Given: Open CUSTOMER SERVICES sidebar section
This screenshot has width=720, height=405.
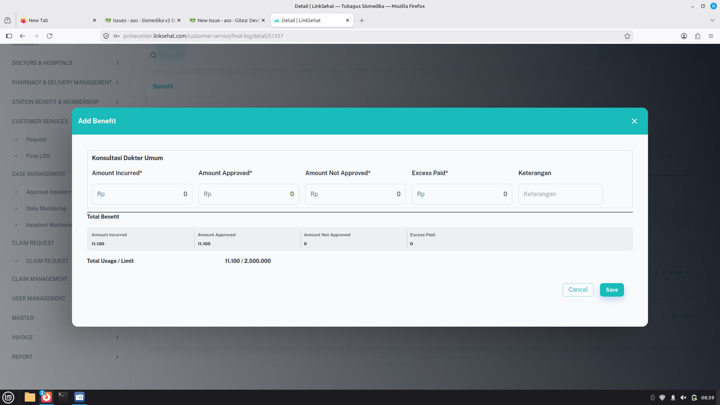Looking at the screenshot, I should point(40,121).
